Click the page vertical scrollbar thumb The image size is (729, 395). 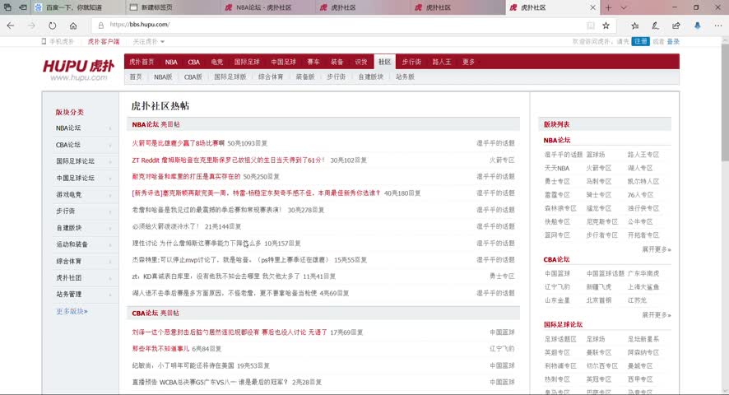coord(725,102)
